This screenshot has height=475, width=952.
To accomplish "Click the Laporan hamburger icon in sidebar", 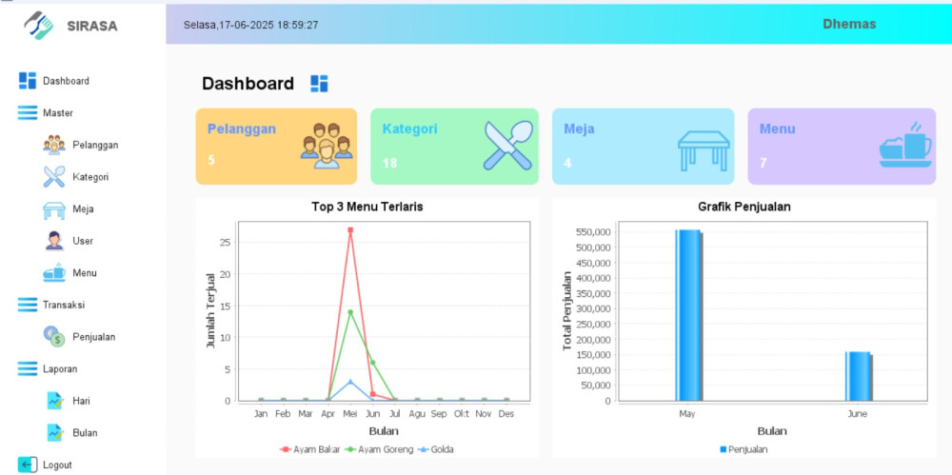I will pyautogui.click(x=28, y=368).
